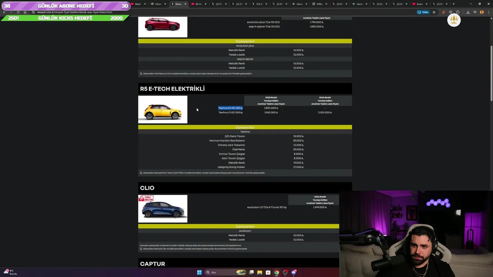The height and width of the screenshot is (277, 493).
Task: Open OBS Studio from taskbar
Action: point(285,272)
